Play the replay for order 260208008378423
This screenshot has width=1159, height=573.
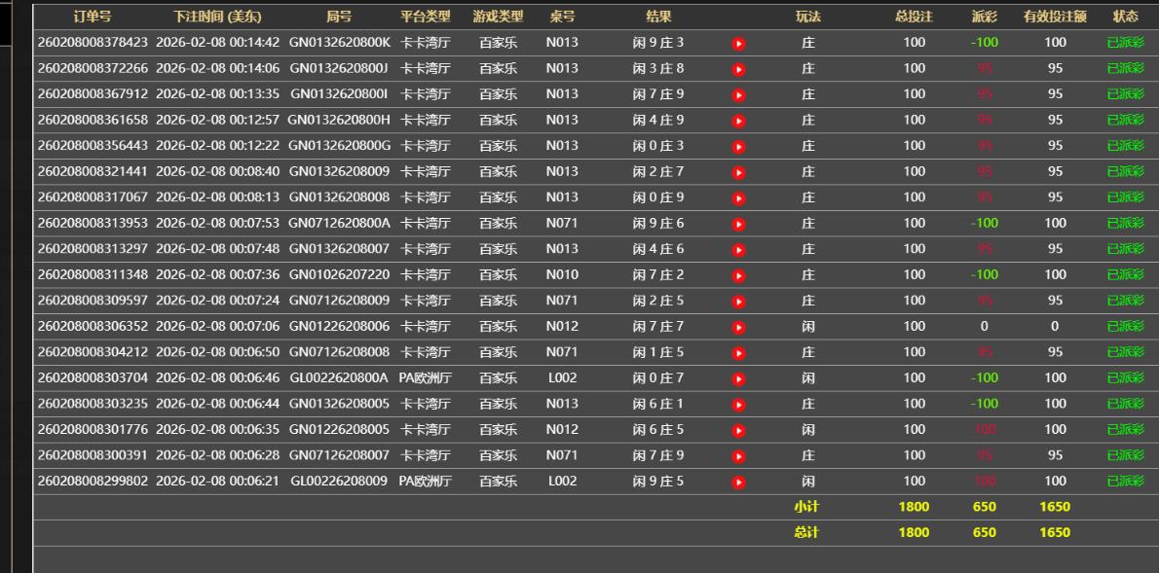(x=738, y=44)
